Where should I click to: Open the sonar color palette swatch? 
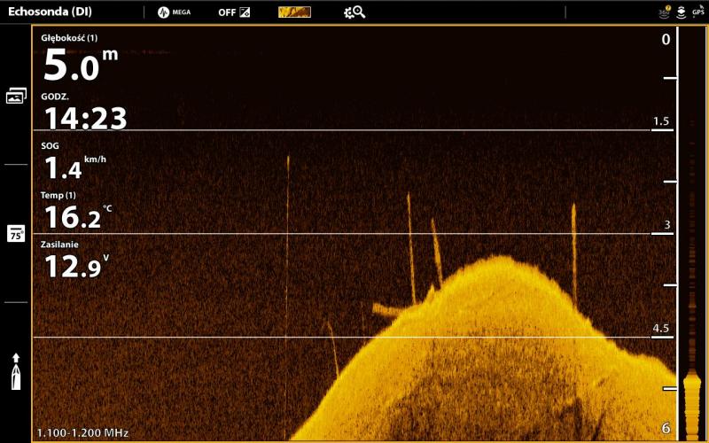pos(294,12)
